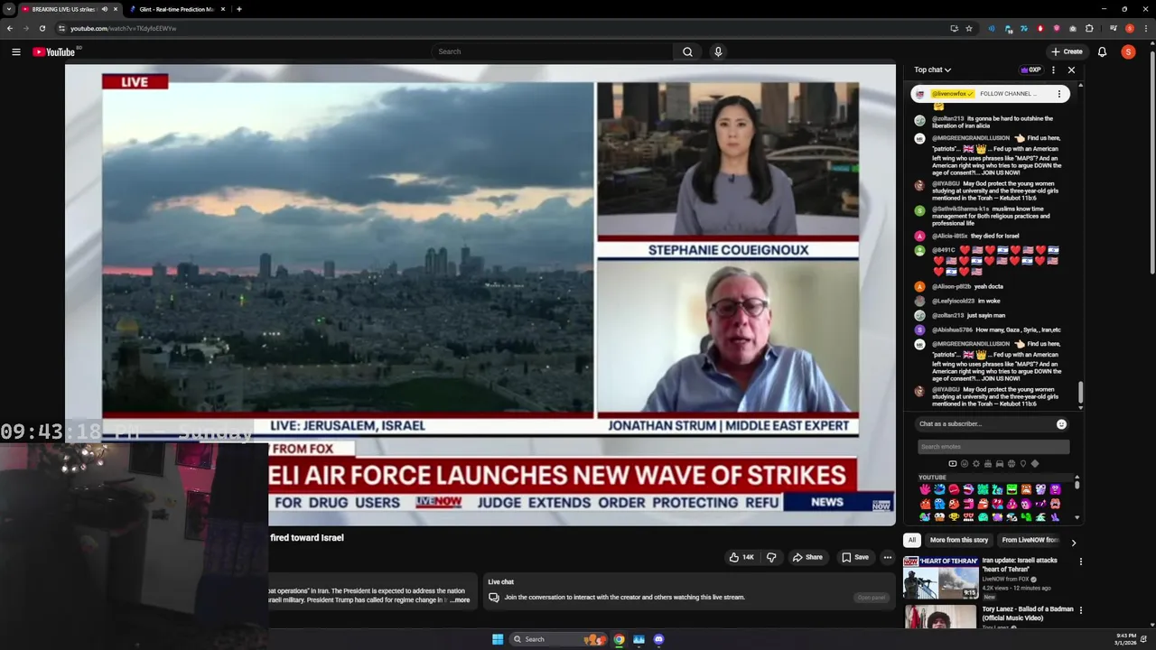
Task: Like the live video
Action: (x=741, y=557)
